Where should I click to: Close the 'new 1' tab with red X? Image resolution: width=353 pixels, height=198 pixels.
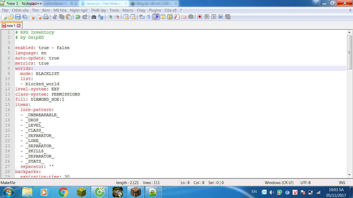19,26
